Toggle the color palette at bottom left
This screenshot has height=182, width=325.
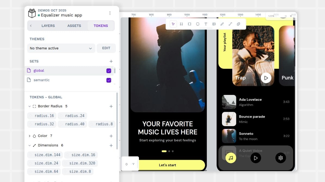coord(126,164)
